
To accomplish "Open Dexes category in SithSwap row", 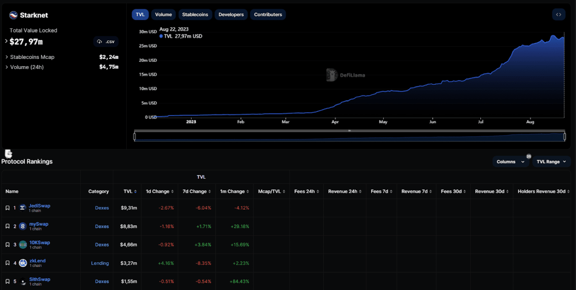I will click(102, 281).
